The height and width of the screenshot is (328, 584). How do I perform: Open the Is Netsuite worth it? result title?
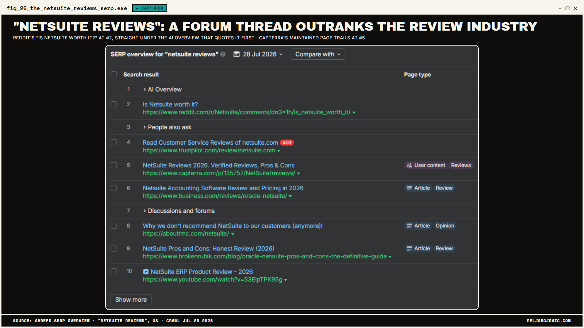click(x=170, y=105)
